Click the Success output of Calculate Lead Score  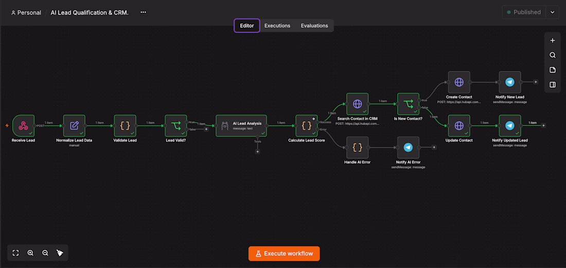(317, 122)
